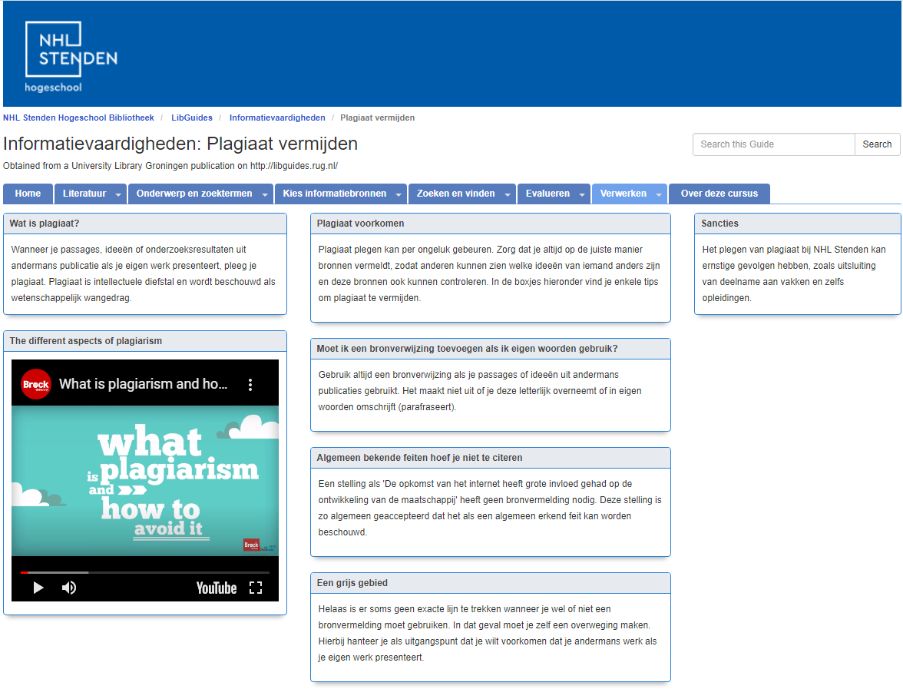Click the video title 'What is plagiarism and ho…'
The height and width of the screenshot is (699, 903).
click(143, 384)
